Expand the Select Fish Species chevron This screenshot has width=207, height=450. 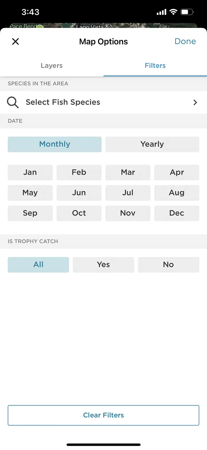[x=195, y=102]
